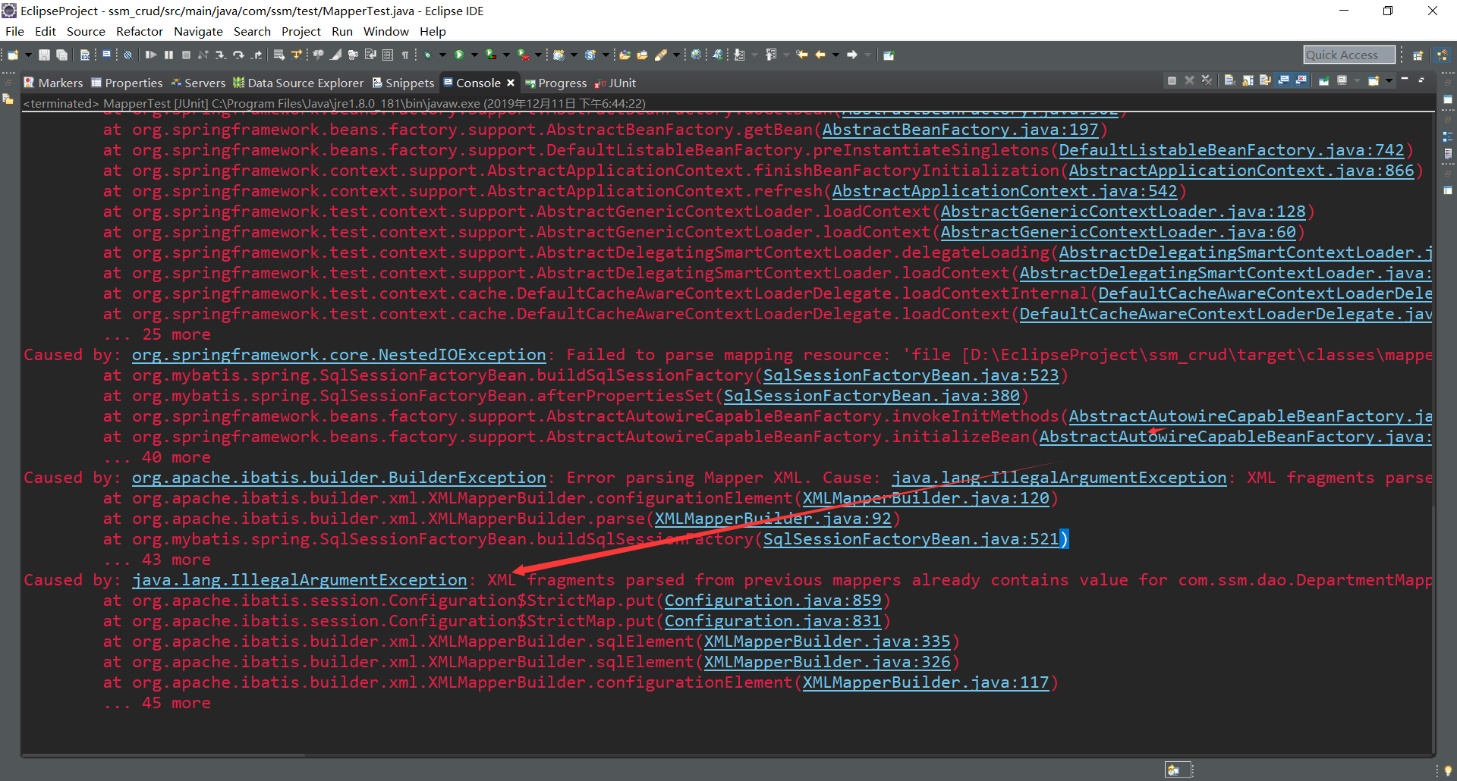
Task: Open org.springframework.core.NestedIOException link
Action: pos(338,355)
